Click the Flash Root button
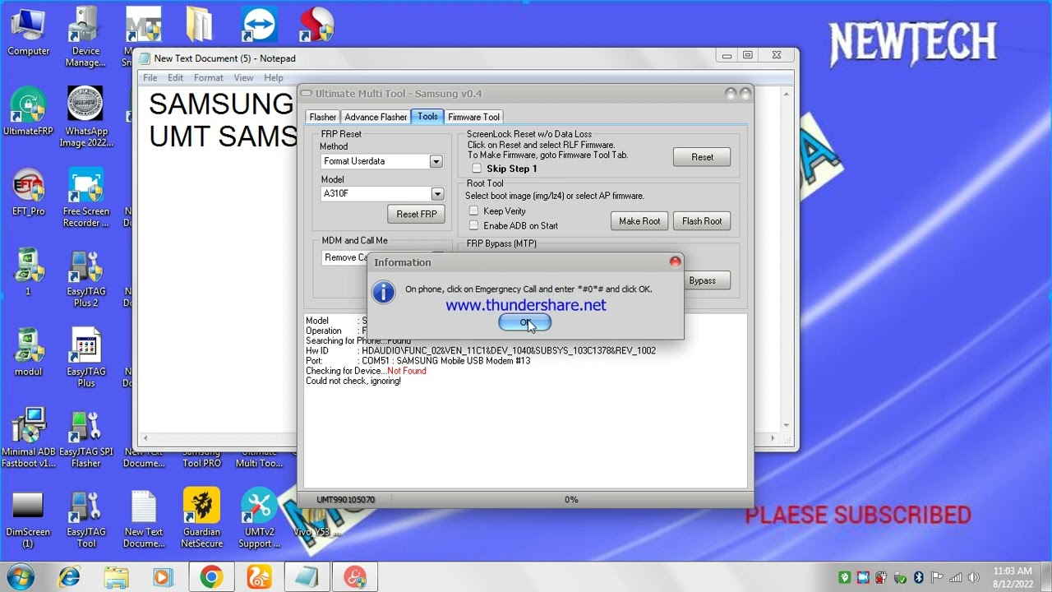 coord(702,221)
